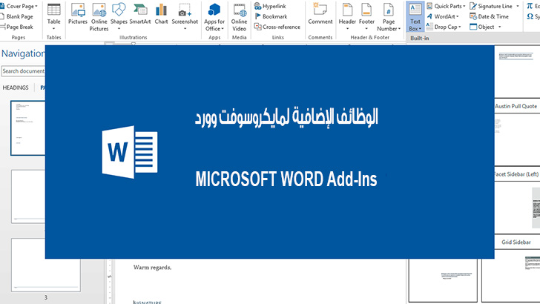Select page 1 thumbnail in Navigation

point(28,128)
